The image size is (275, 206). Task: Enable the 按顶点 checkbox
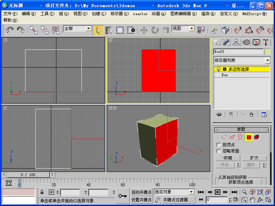click(x=219, y=145)
